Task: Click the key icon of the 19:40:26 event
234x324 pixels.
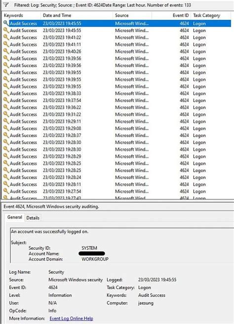Action: click(x=6, y=51)
